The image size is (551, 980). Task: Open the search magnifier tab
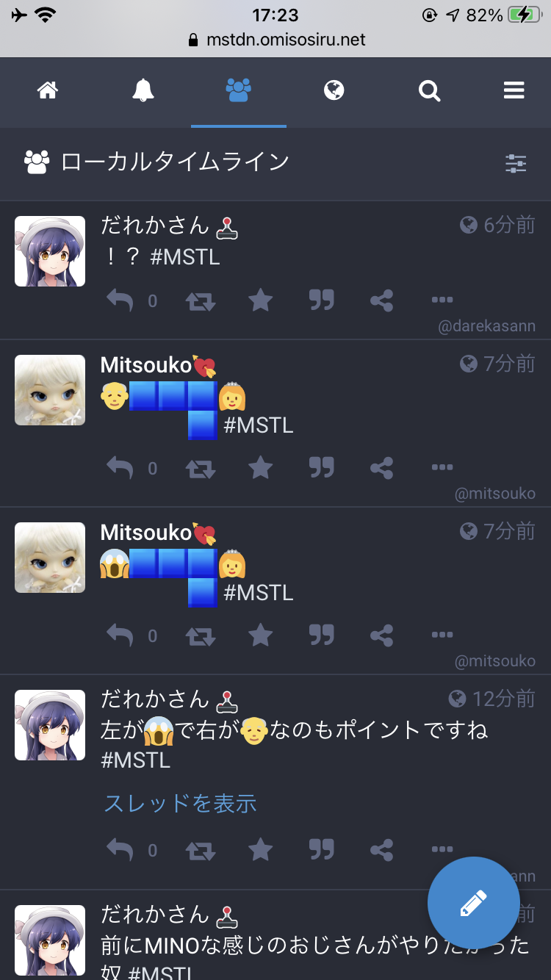point(430,91)
